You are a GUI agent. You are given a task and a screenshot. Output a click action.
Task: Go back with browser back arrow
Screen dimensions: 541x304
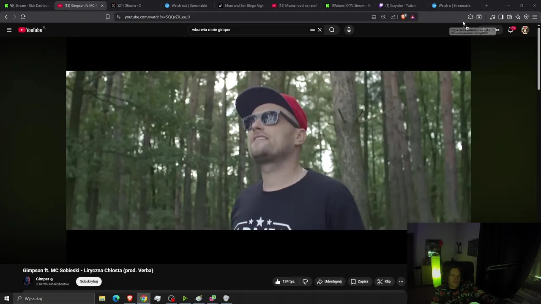coord(6,17)
